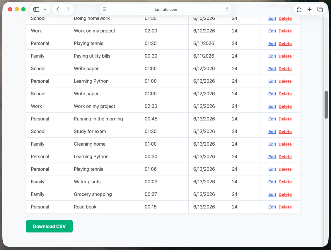Select the 'Running in the morning' cell
Image resolution: width=331 pixels, height=250 pixels.
coord(105,119)
